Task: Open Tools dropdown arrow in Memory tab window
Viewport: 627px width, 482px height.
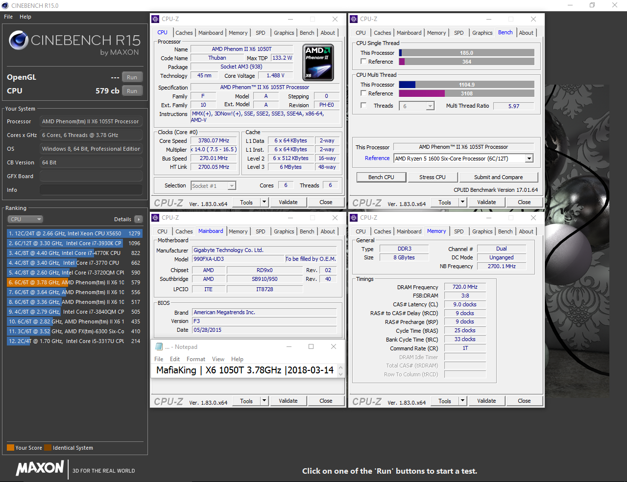Action: point(462,401)
